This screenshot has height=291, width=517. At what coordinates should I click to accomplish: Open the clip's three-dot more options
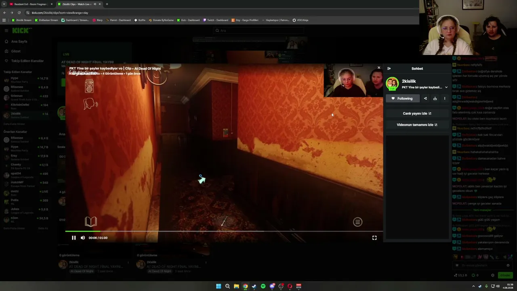pyautogui.click(x=445, y=98)
